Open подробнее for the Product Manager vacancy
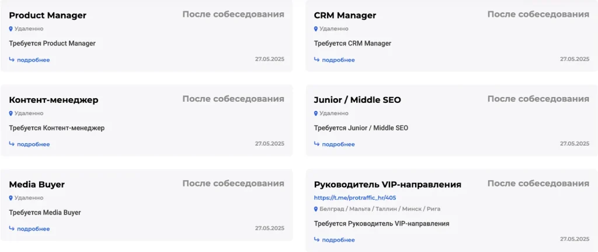Screen dimensions: 598x252 [x=33, y=60]
